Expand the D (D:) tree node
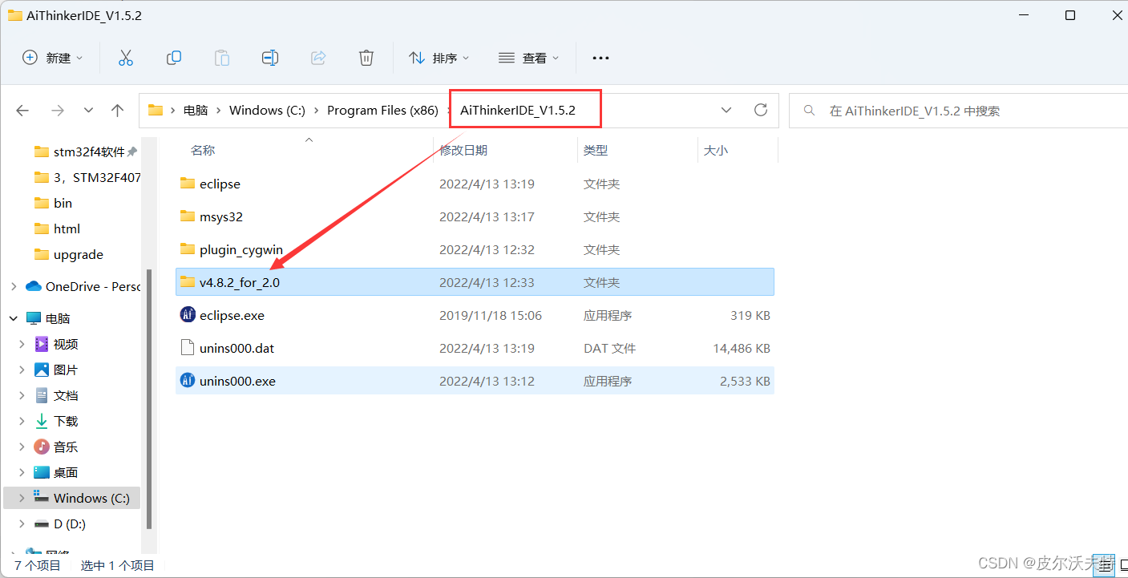This screenshot has width=1128, height=578. point(23,523)
